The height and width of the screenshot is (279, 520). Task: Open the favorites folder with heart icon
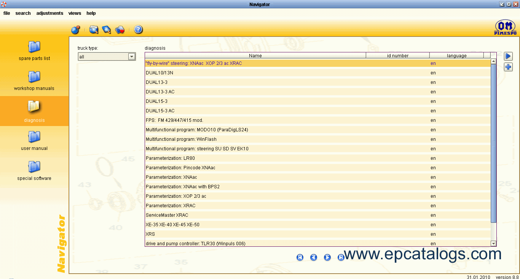120,30
